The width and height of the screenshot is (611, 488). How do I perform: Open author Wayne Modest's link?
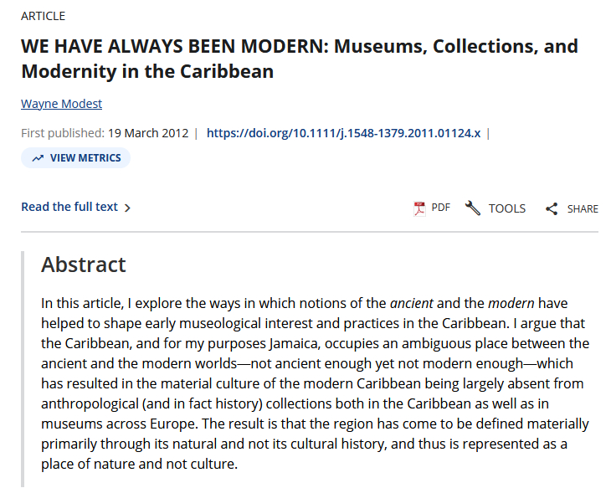point(61,104)
